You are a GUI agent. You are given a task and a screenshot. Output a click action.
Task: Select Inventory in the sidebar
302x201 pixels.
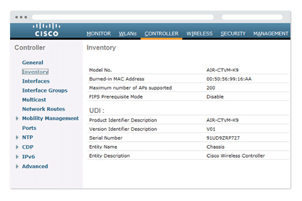[35, 72]
